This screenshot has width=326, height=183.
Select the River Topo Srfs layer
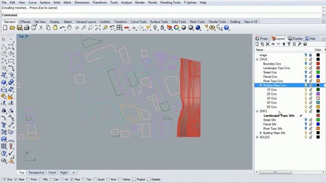(273, 129)
